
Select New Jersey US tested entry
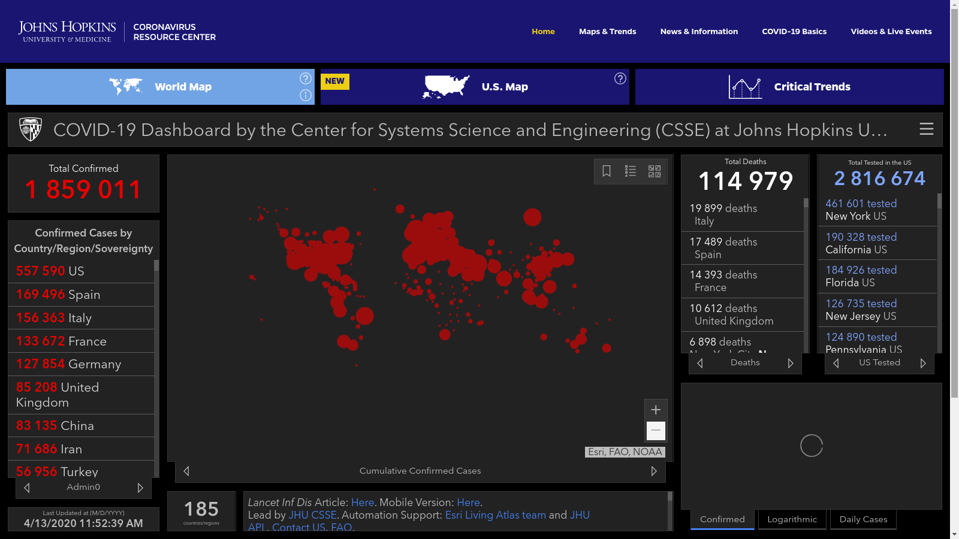click(877, 310)
